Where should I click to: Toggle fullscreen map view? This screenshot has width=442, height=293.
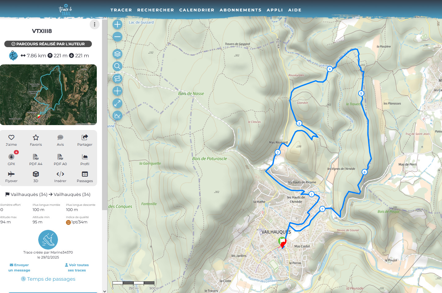[x=117, y=103]
